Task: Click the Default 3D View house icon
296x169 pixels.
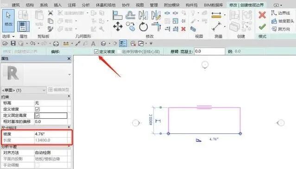Action: [103, 44]
